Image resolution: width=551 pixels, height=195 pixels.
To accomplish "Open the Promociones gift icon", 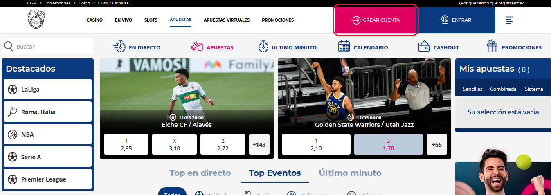I will click(492, 47).
